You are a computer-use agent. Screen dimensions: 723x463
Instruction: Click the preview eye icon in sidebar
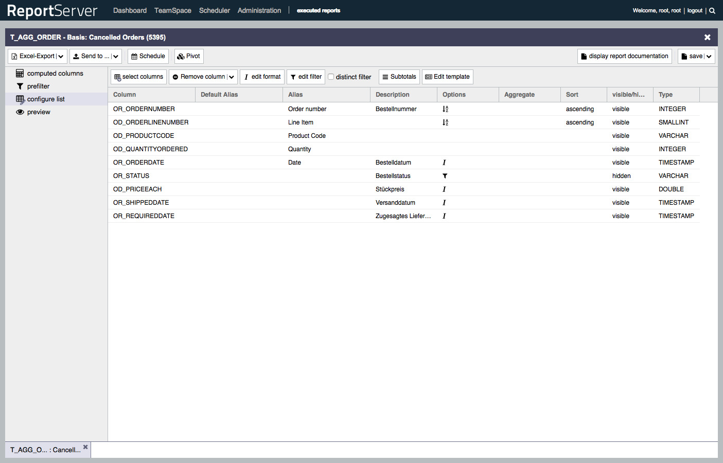click(x=21, y=112)
